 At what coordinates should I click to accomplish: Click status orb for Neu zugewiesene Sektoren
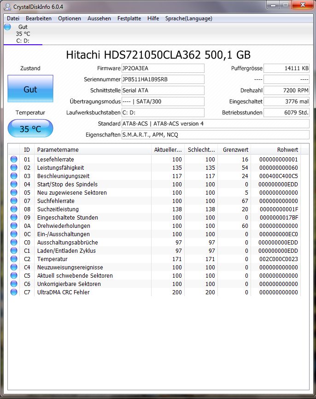(x=14, y=193)
